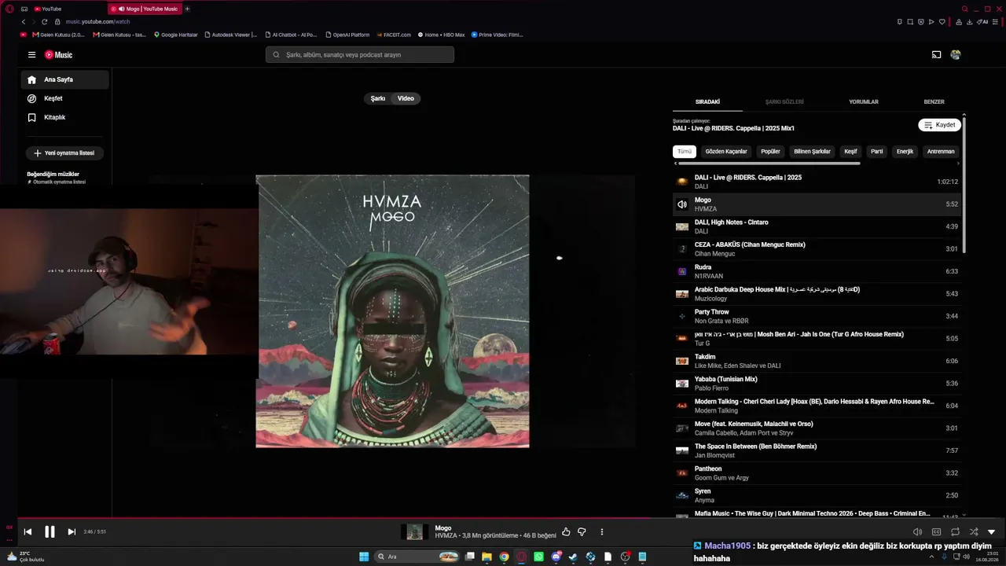The image size is (1006, 566).
Task: Open the cast to device icon
Action: click(936, 55)
